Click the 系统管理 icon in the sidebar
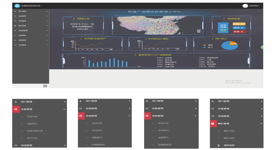278x150 pixels. point(15,45)
